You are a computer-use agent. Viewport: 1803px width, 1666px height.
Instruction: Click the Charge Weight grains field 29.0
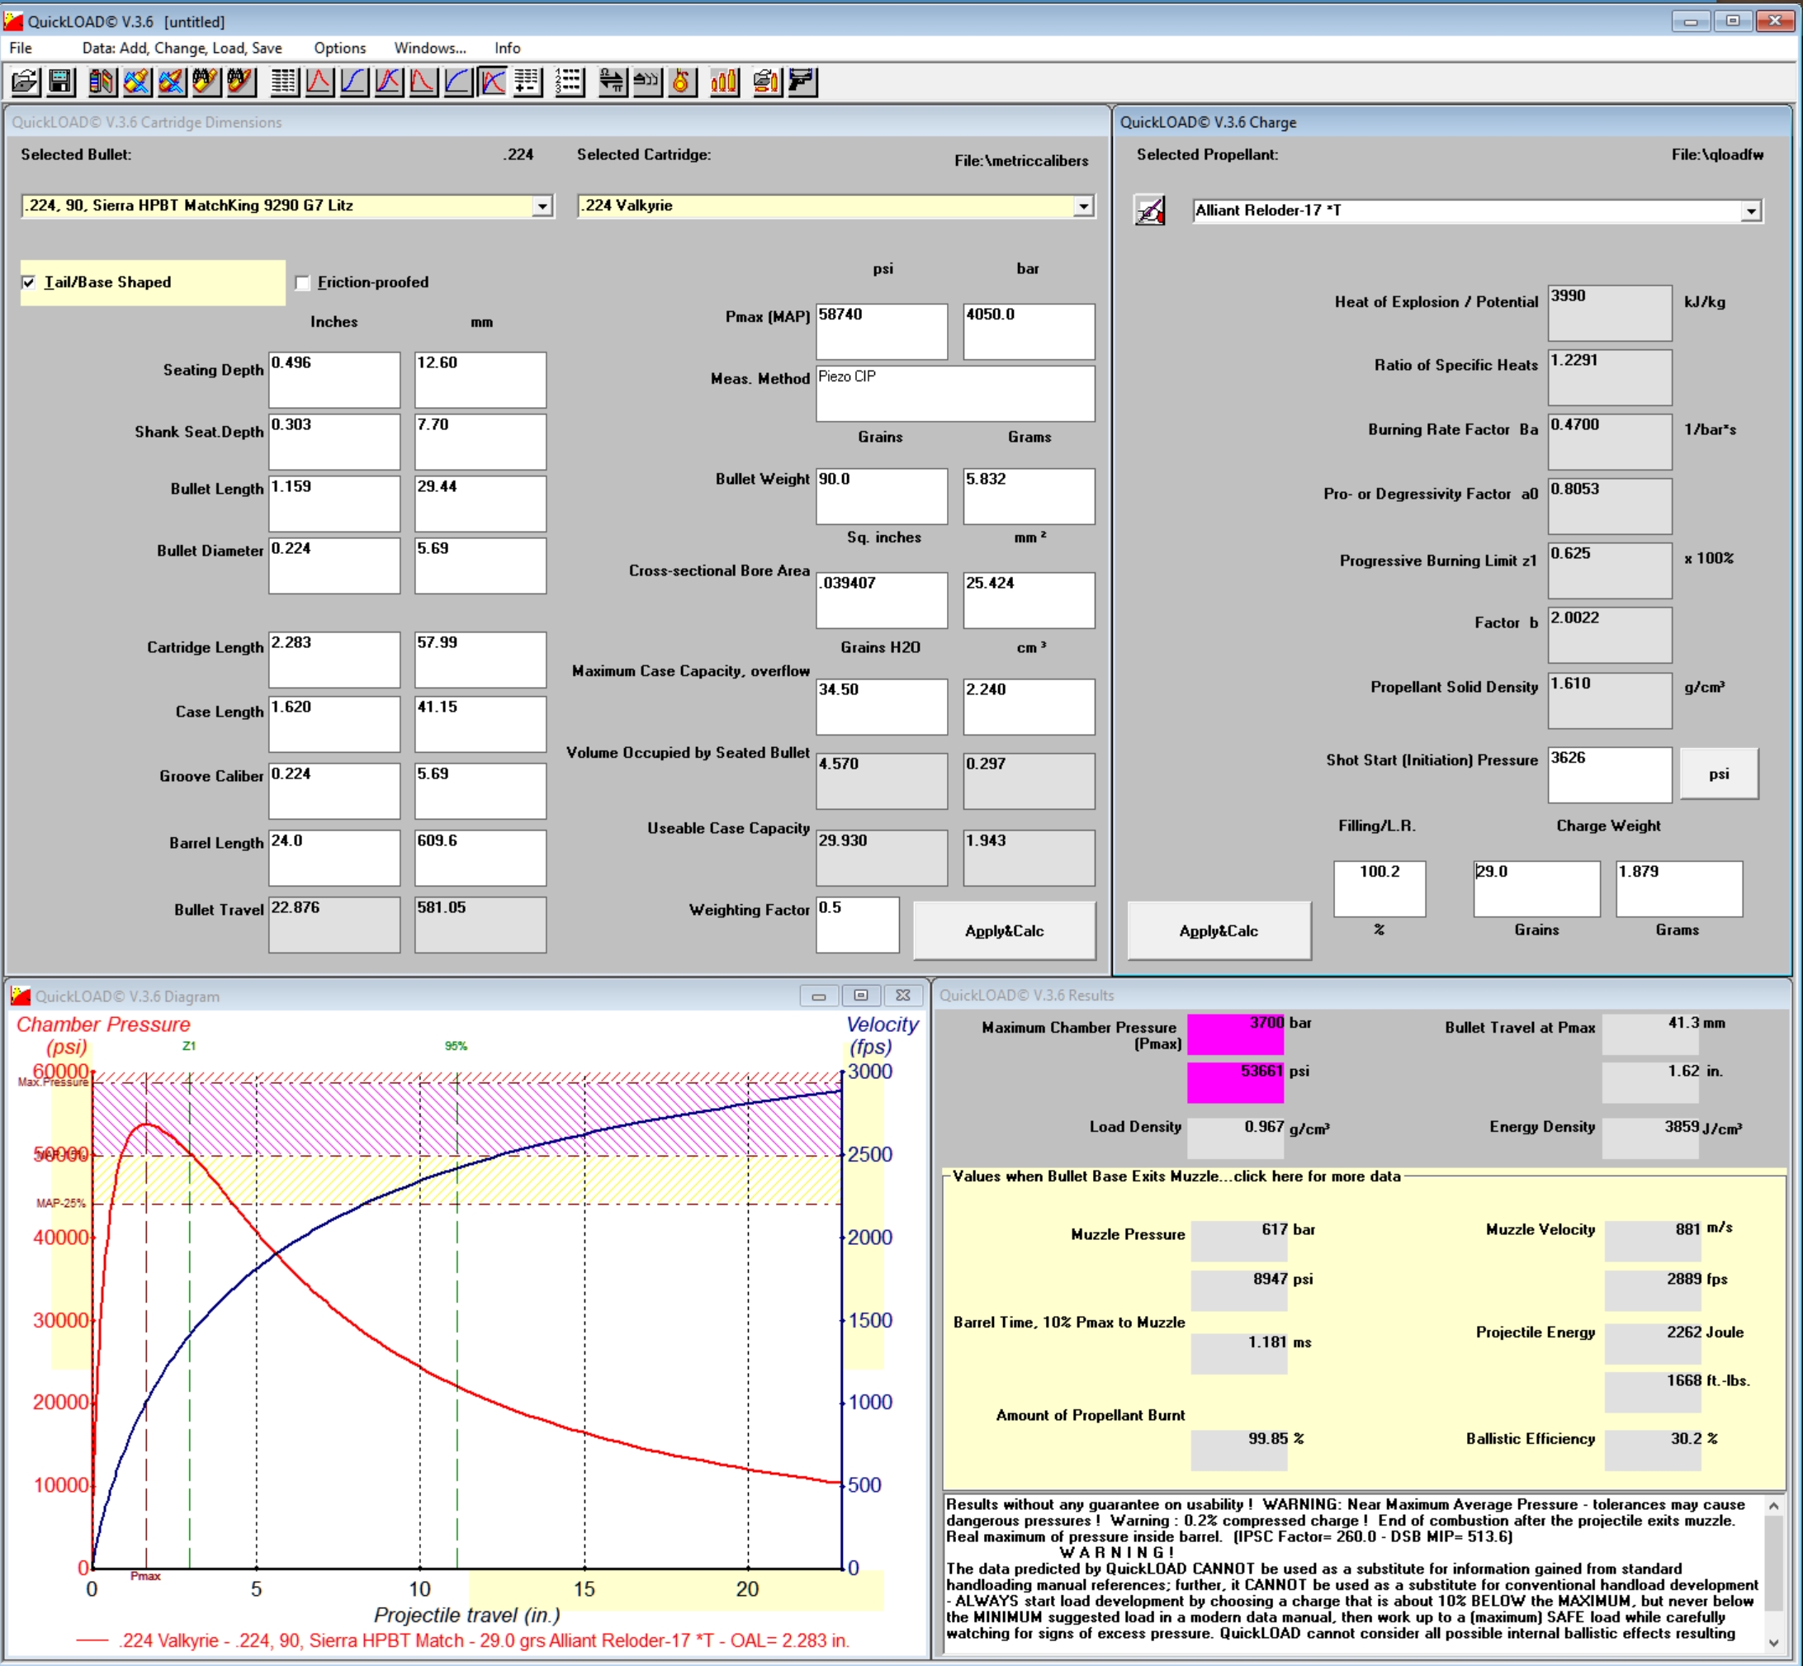tap(1536, 888)
